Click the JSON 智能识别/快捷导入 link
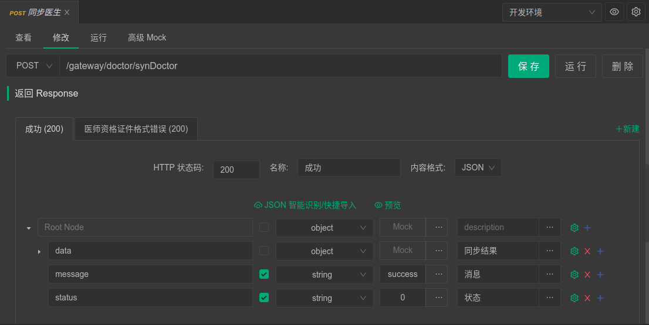649x325 pixels. click(x=305, y=205)
